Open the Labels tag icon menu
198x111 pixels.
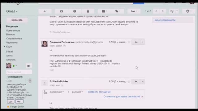pyautogui.click(x=118, y=11)
